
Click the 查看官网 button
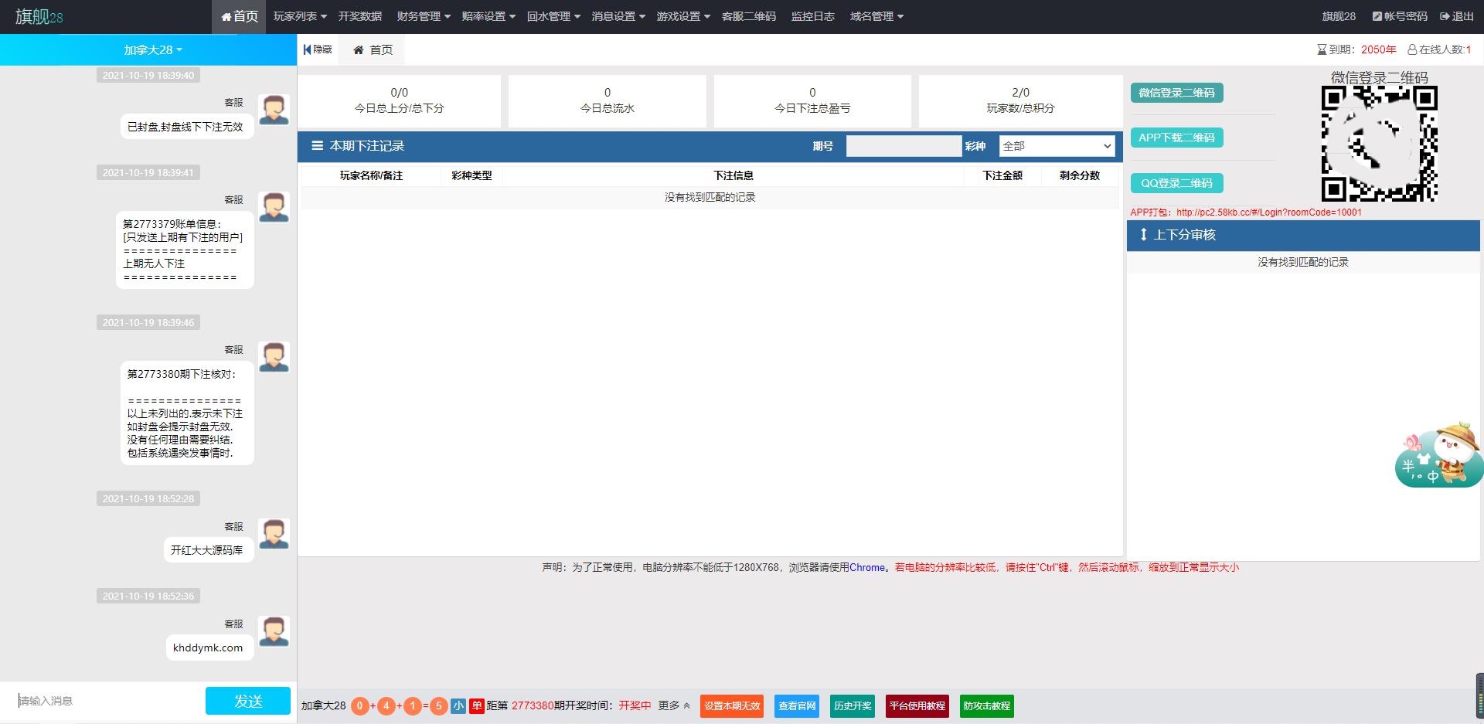pos(796,706)
